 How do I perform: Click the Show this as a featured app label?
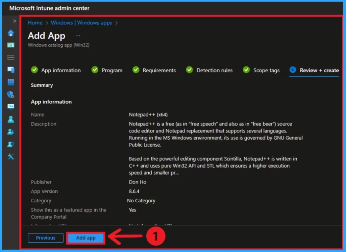(69, 213)
